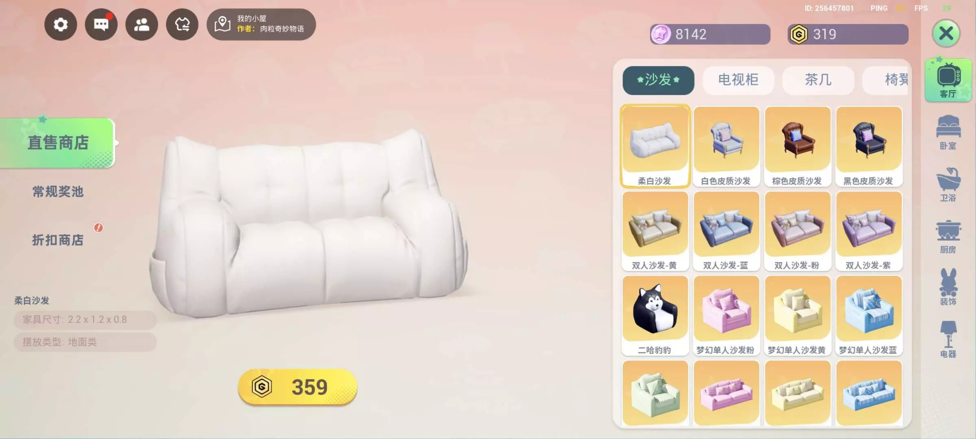Open the settings gear icon
Image resolution: width=976 pixels, height=439 pixels.
[x=61, y=25]
